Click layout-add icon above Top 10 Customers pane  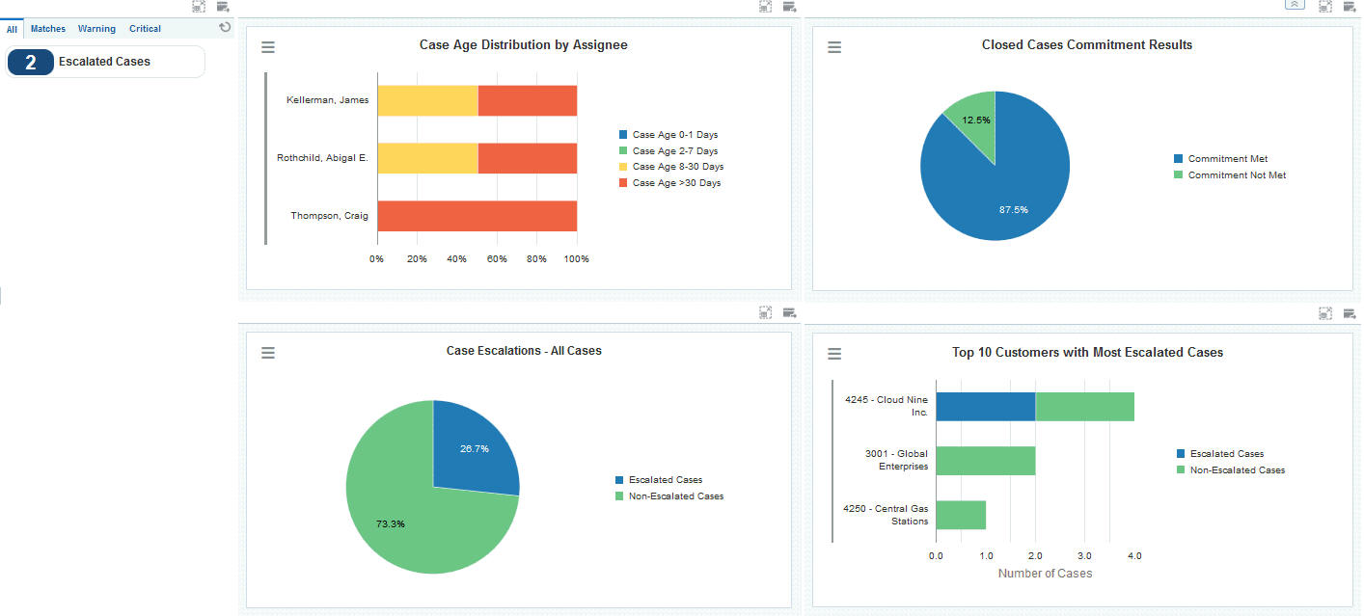(x=1350, y=313)
